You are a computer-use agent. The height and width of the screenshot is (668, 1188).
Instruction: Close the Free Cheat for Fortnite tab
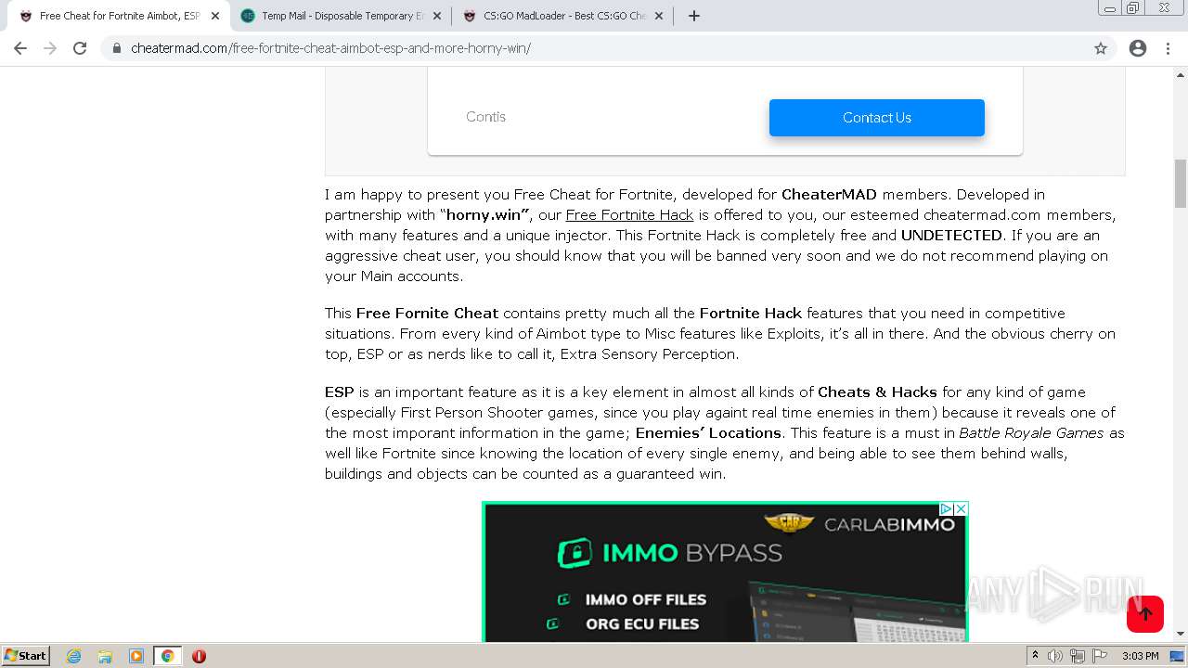[x=215, y=16]
